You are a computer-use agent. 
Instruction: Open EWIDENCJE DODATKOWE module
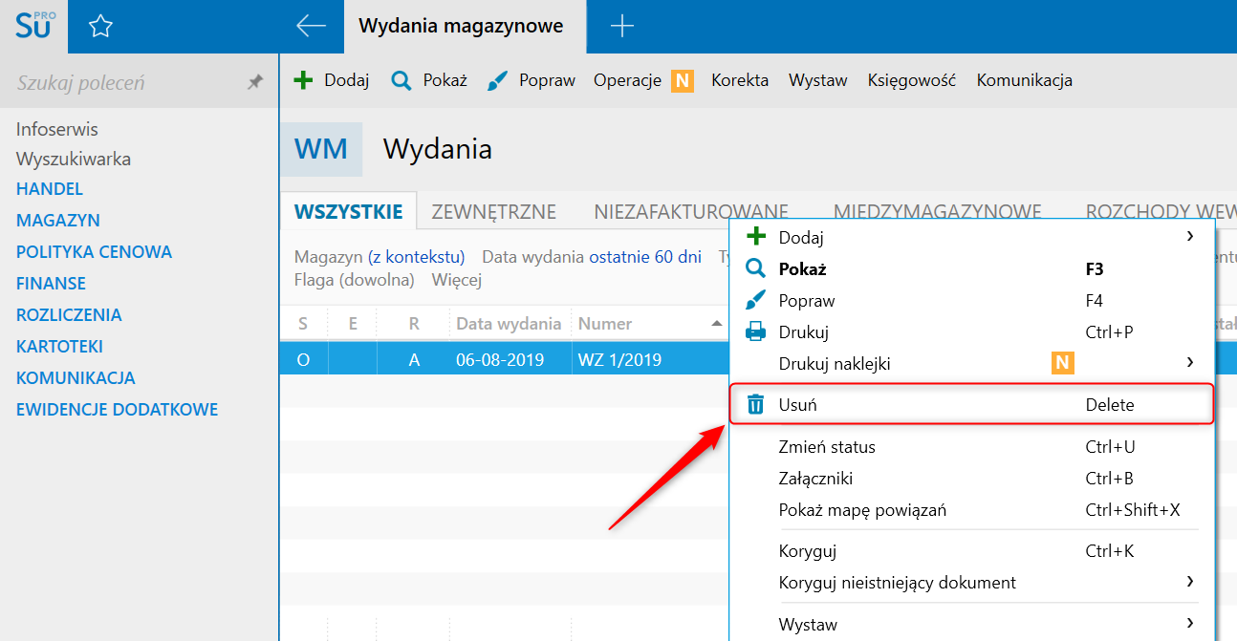coord(118,410)
